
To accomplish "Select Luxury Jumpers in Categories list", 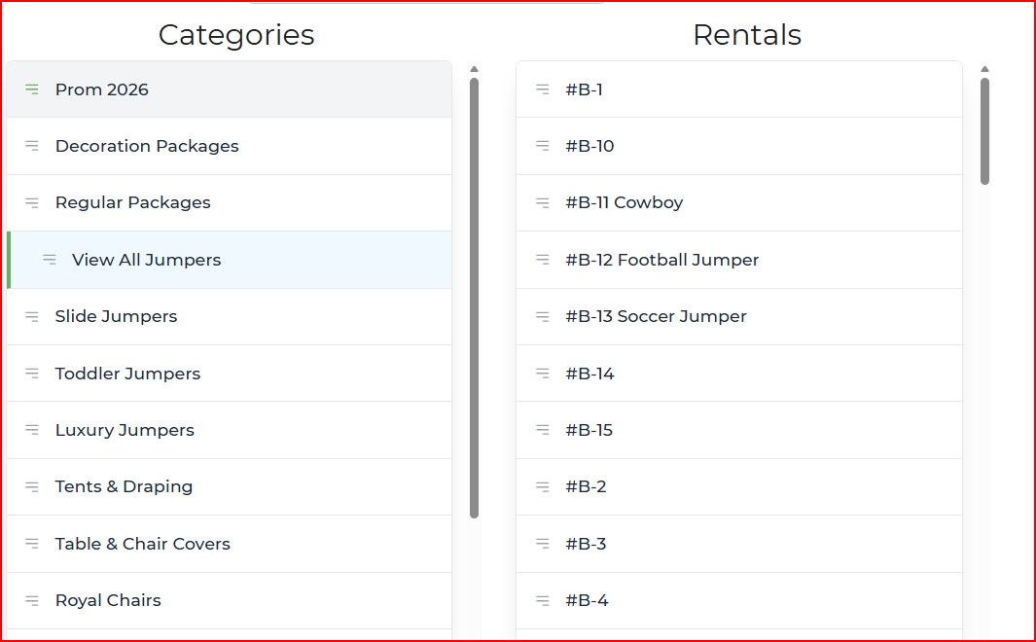I will [125, 430].
